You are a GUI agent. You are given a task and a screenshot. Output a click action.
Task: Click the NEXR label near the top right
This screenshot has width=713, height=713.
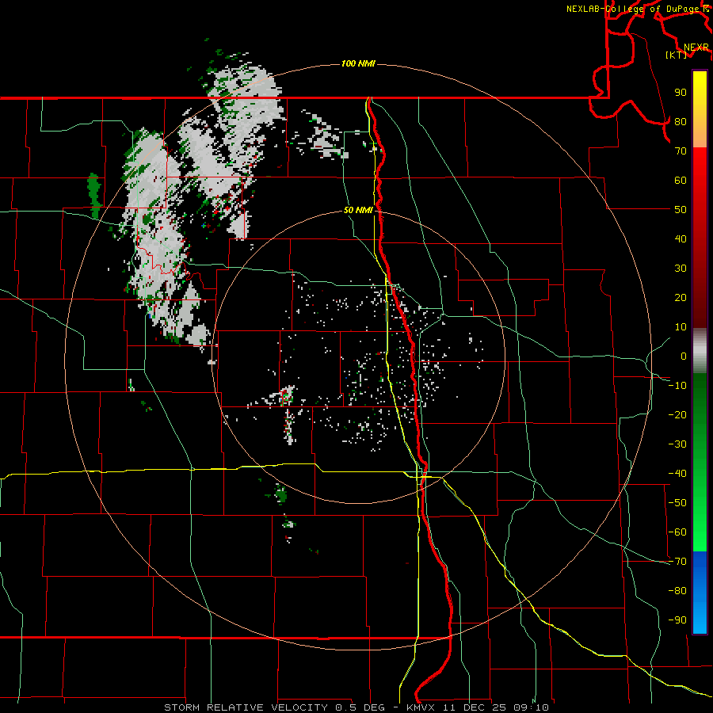click(696, 48)
